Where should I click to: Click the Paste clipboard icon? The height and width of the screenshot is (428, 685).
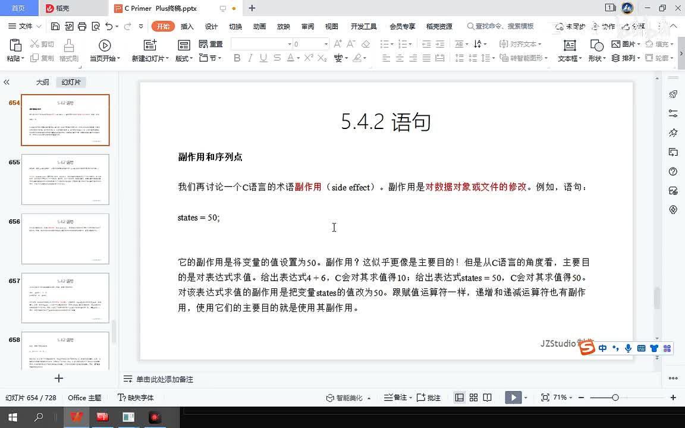[x=15, y=45]
